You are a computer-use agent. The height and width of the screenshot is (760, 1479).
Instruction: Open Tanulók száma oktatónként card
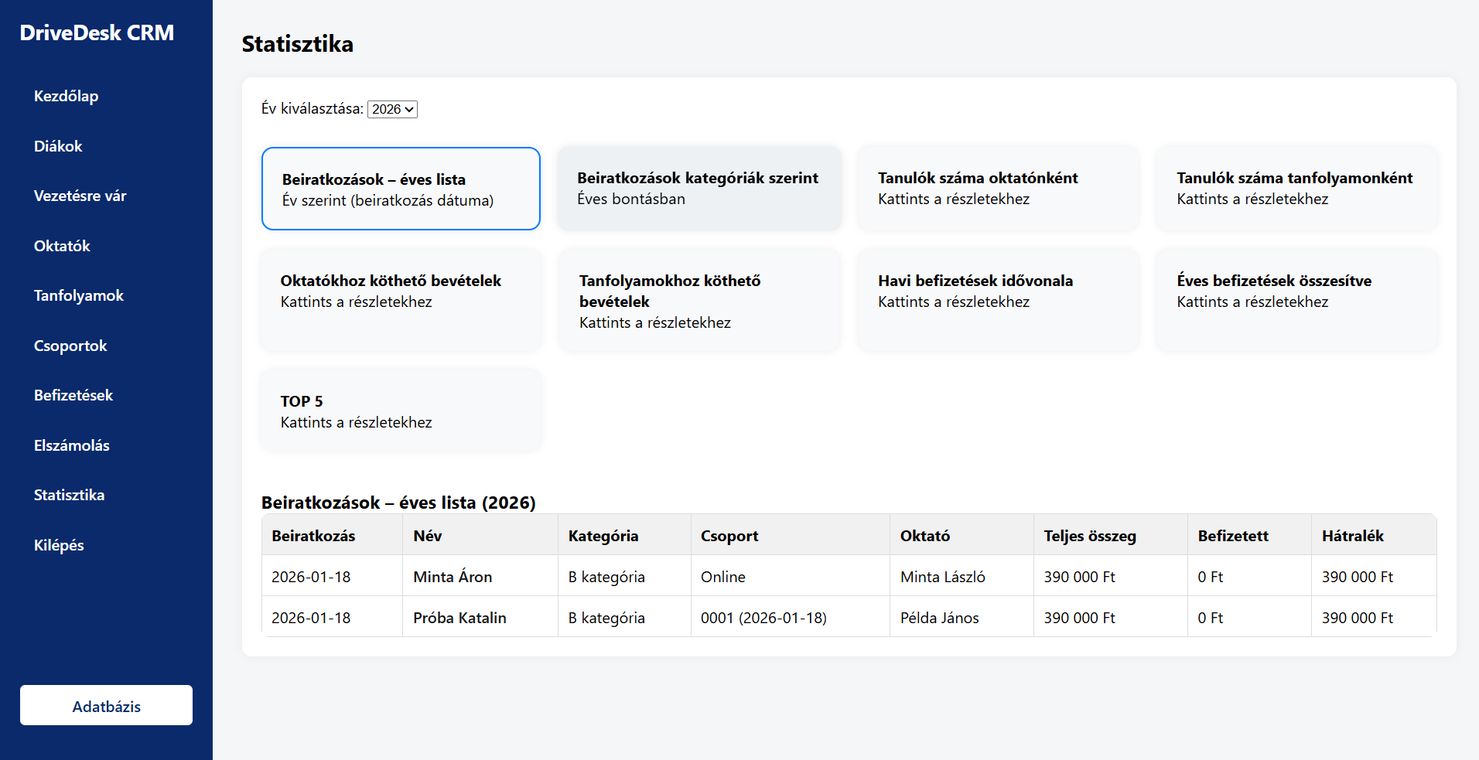point(998,189)
